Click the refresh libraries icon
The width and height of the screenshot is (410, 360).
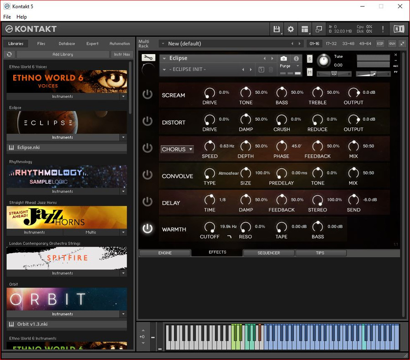tap(10, 54)
